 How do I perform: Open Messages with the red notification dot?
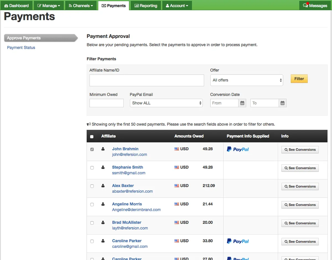click(315, 6)
